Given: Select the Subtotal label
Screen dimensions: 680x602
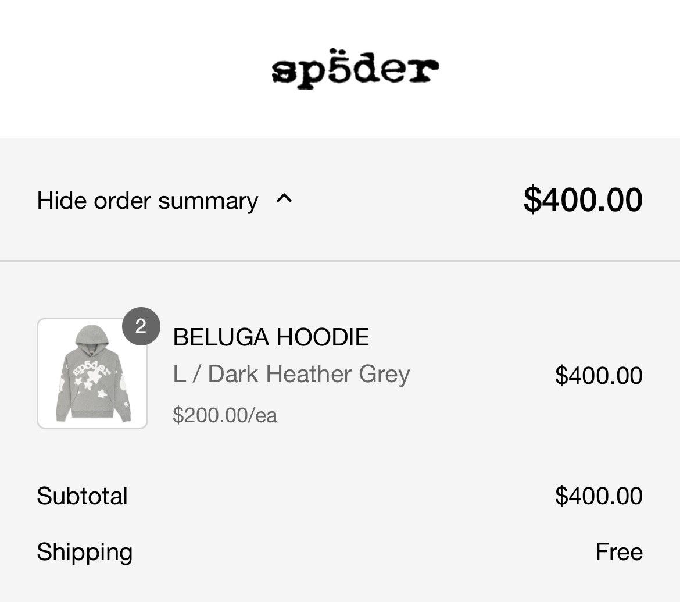Looking at the screenshot, I should coord(81,496).
